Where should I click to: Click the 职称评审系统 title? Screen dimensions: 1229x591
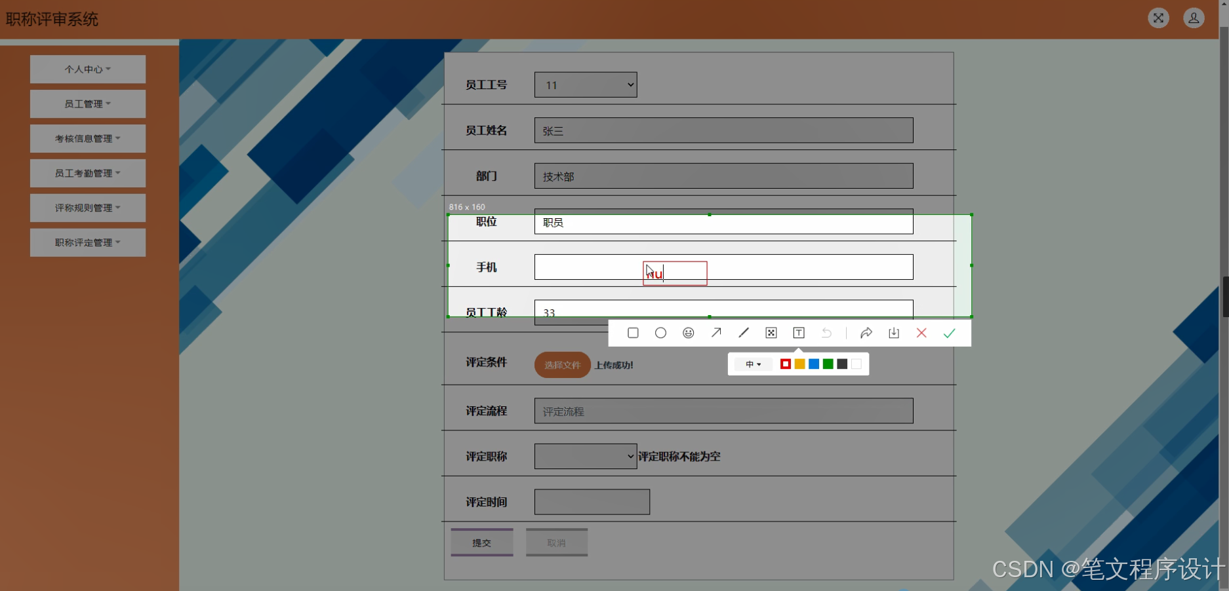point(52,19)
